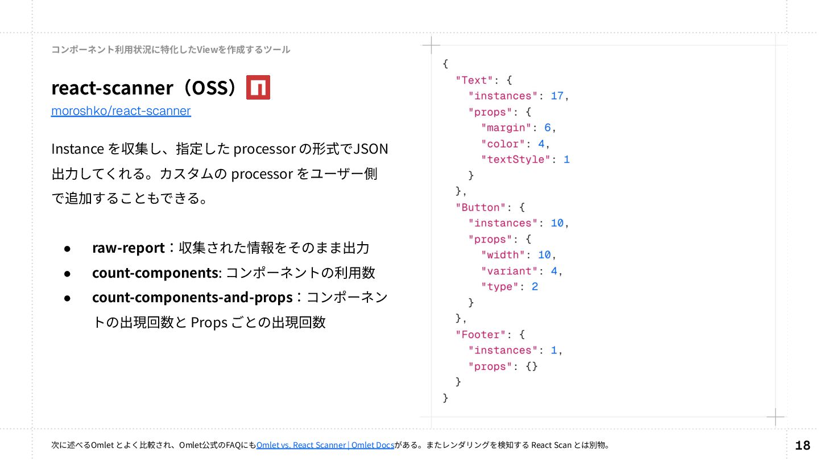The height and width of the screenshot is (461, 819).
Task: Click the "color": 4 line
Action: click(x=515, y=144)
